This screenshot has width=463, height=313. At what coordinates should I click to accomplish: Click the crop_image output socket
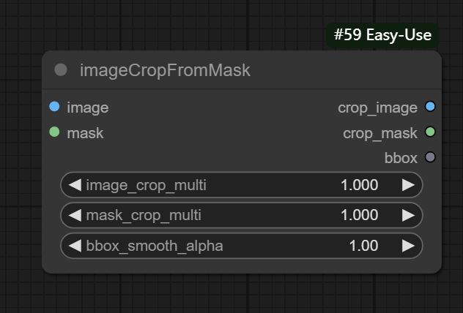tap(430, 108)
